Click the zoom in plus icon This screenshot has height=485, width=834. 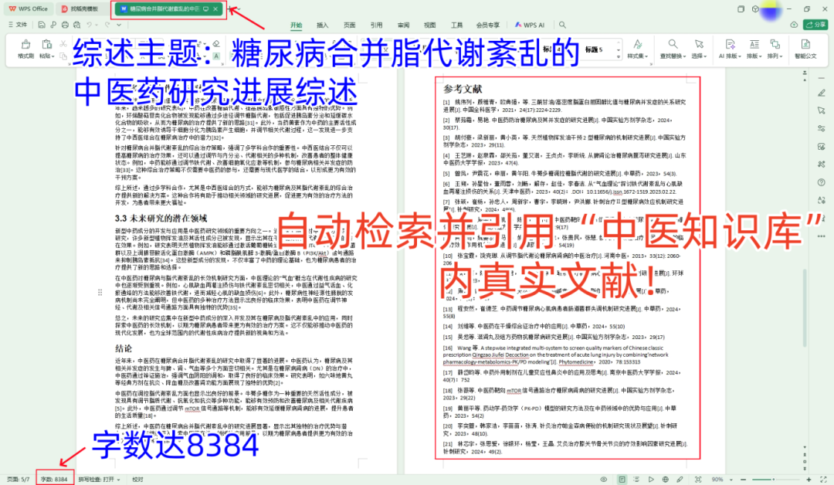coord(809,480)
